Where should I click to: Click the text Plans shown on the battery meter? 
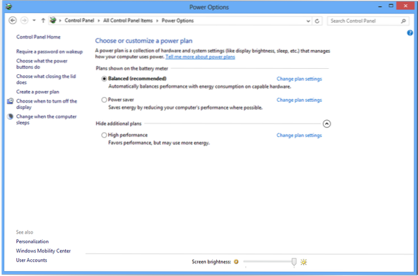tap(132, 68)
